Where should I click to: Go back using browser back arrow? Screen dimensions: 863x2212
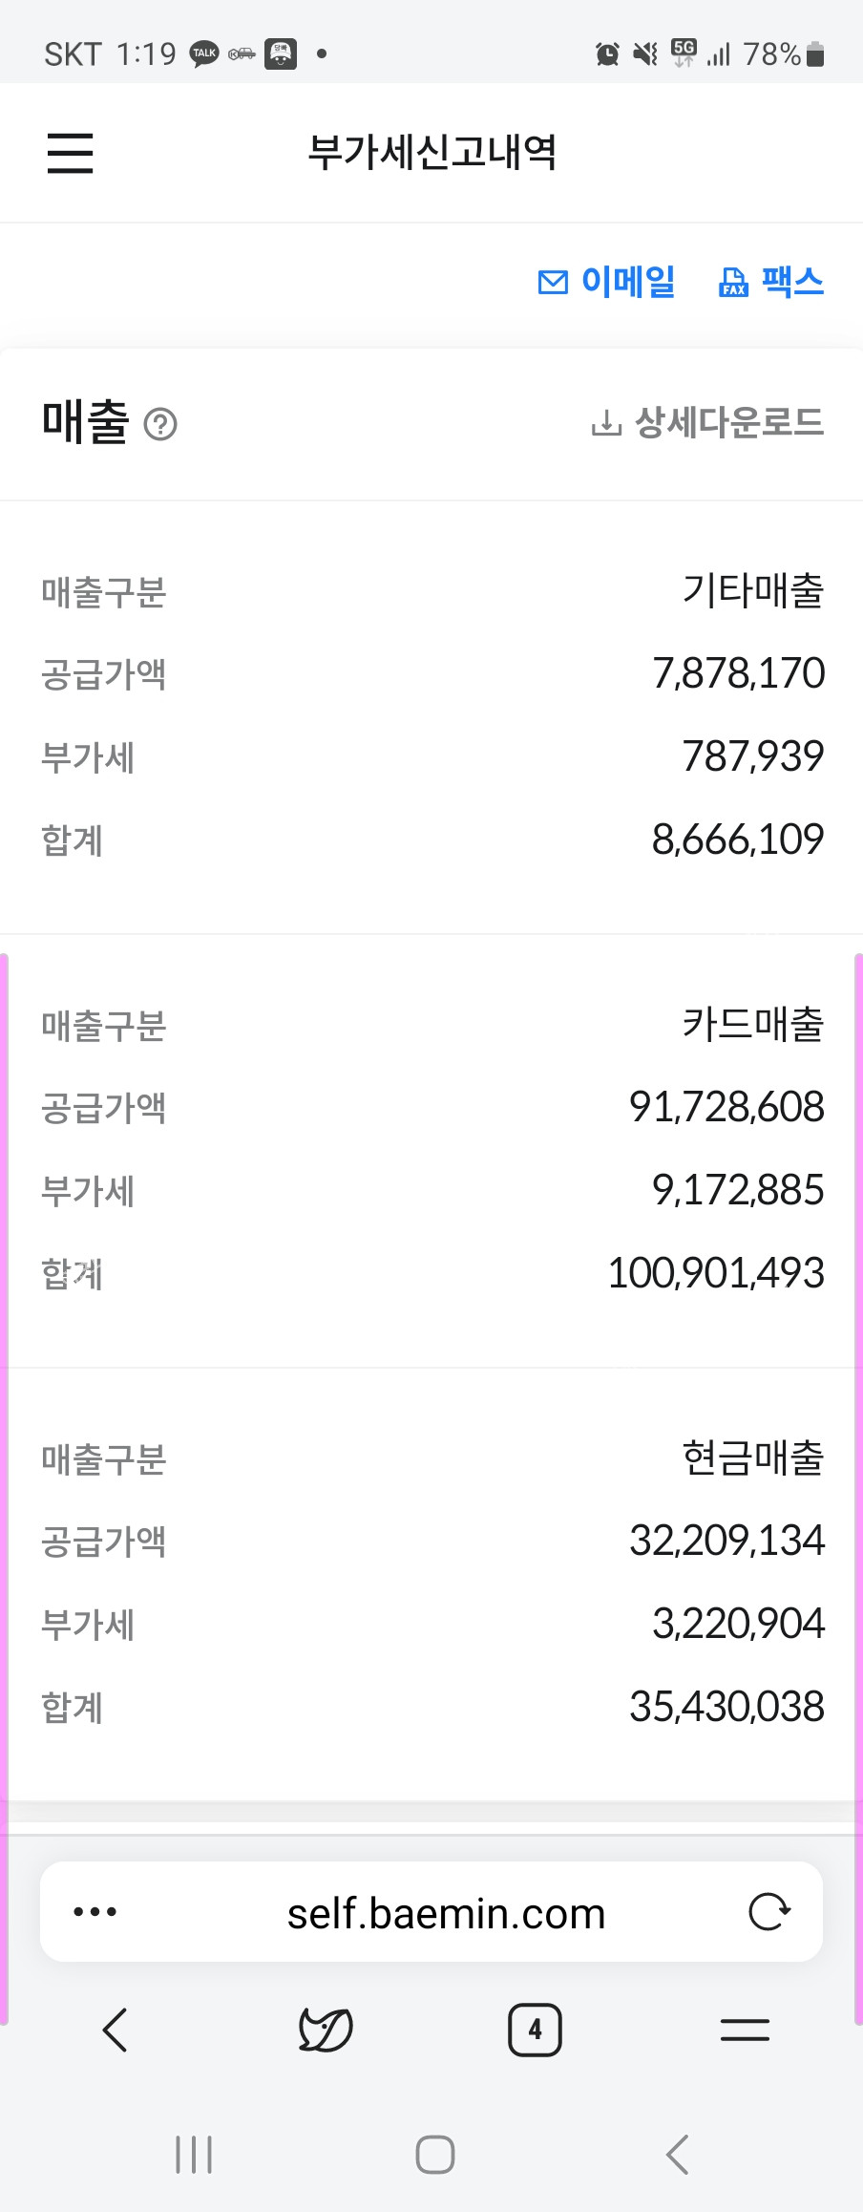(116, 2030)
